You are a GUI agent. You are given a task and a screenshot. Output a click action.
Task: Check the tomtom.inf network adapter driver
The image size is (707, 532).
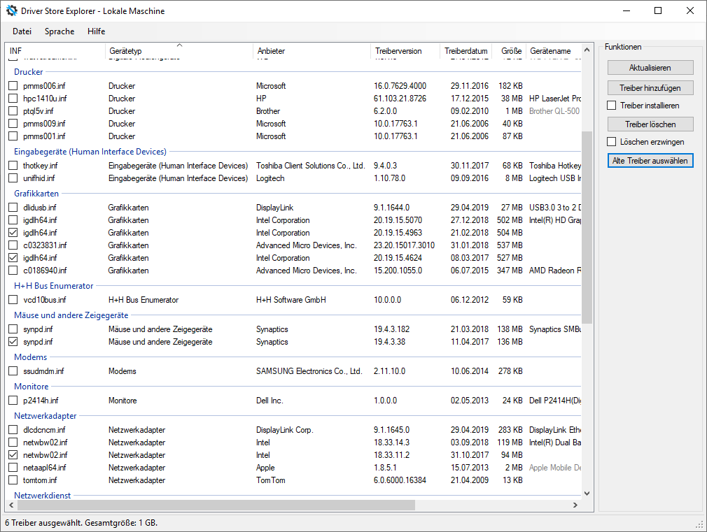click(x=13, y=480)
